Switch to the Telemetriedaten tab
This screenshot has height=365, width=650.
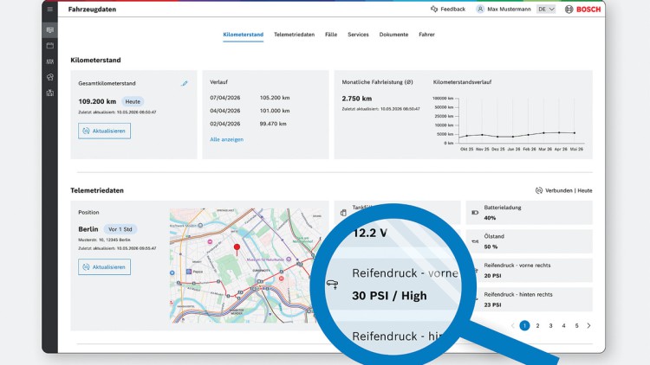pyautogui.click(x=294, y=35)
